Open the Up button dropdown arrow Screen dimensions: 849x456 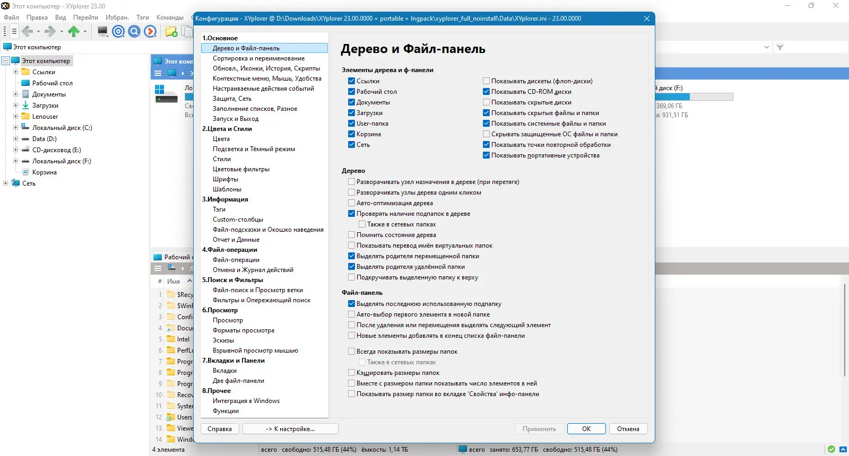pyautogui.click(x=85, y=31)
